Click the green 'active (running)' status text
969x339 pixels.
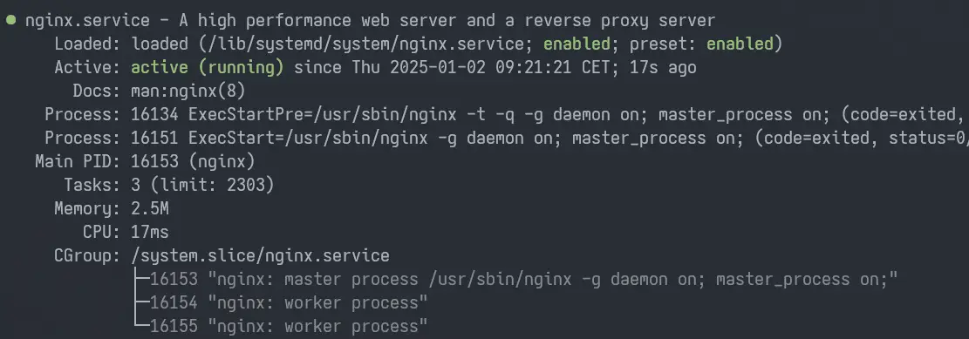[207, 67]
